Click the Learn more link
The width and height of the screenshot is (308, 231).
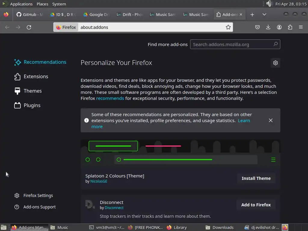pyautogui.click(x=244, y=120)
